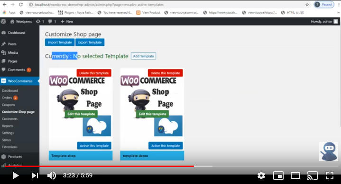The image size is (341, 184).
Task: Open WooCommerce Customers submenu
Action: point(9,119)
